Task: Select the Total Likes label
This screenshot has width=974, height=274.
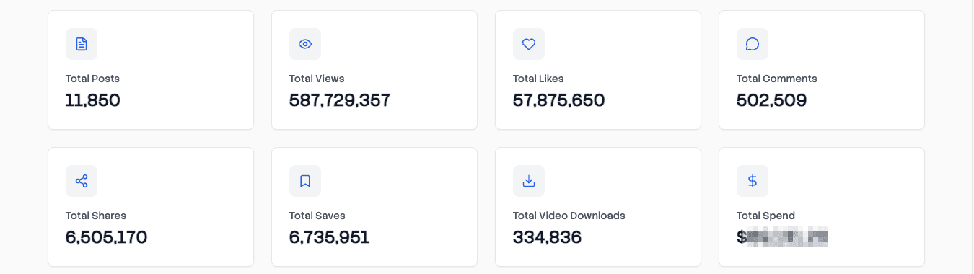Action: pos(538,79)
